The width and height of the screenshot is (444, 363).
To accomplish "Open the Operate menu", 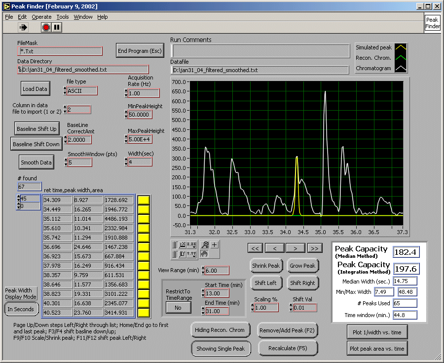I will pyautogui.click(x=41, y=17).
